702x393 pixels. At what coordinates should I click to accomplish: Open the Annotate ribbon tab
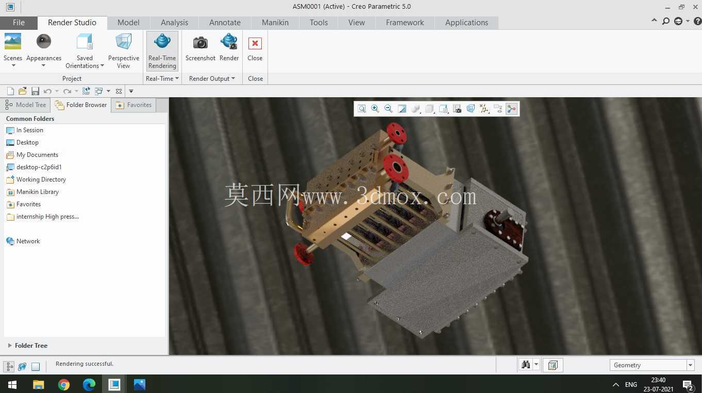(x=225, y=23)
